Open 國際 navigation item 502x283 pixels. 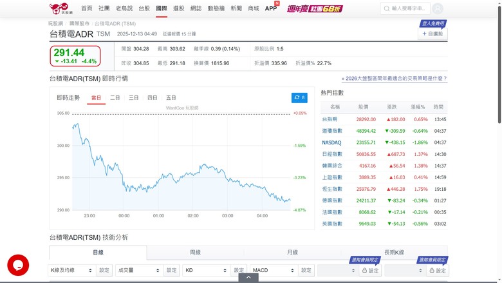pos(162,8)
